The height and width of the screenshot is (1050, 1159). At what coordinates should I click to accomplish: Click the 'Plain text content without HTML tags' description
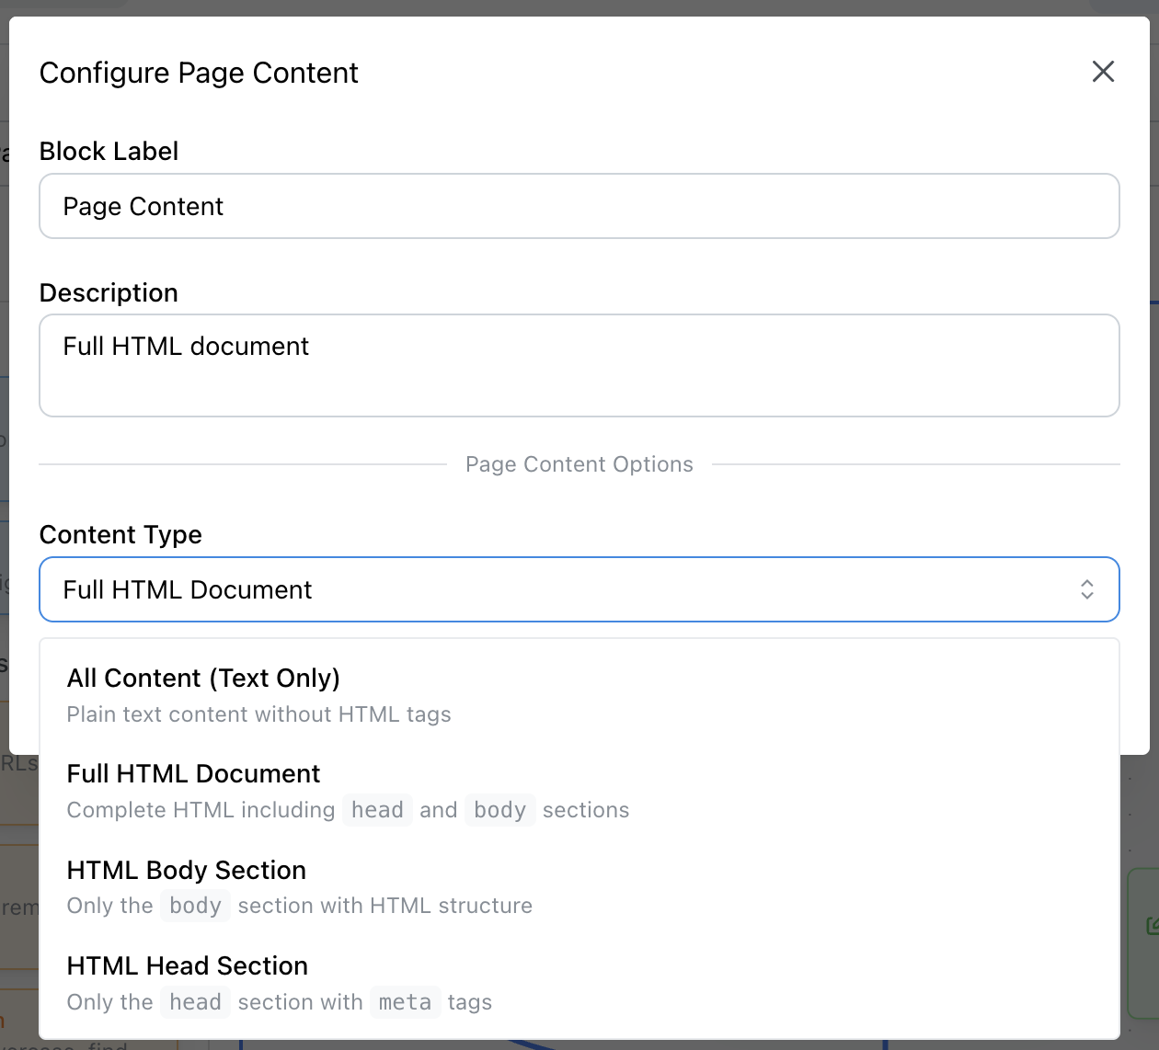[258, 714]
